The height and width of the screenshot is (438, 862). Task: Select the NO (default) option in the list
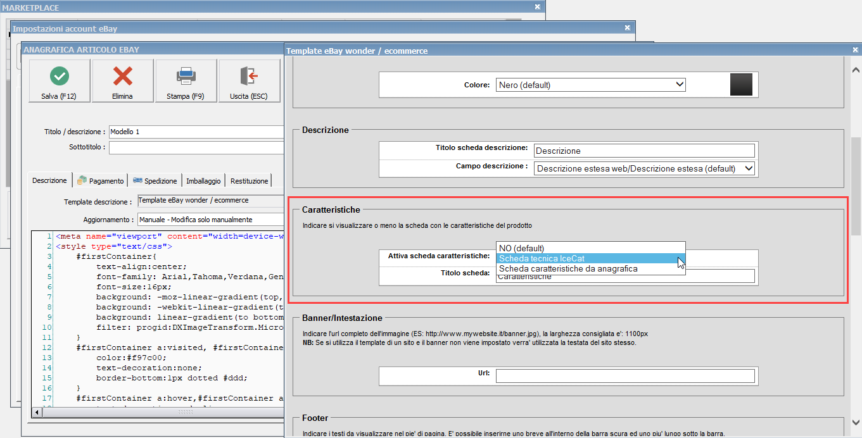pos(590,247)
